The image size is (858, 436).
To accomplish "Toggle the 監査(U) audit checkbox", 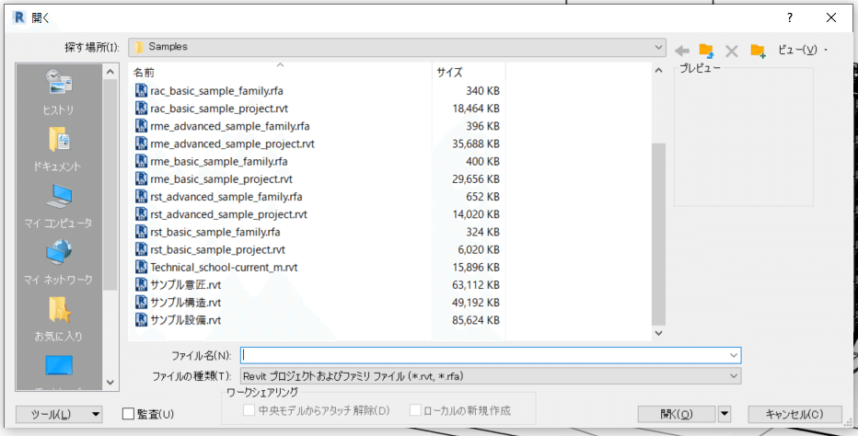I will (x=128, y=414).
